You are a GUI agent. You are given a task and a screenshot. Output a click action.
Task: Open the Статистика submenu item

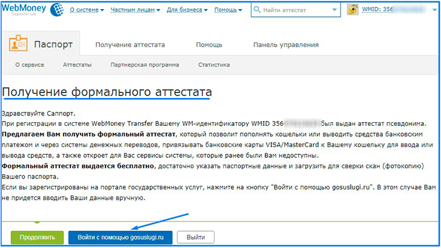(214, 65)
